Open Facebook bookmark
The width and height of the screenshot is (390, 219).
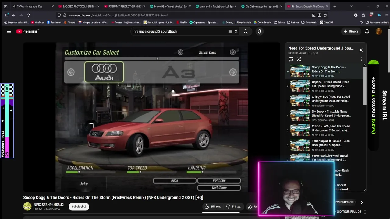tap(54, 23)
